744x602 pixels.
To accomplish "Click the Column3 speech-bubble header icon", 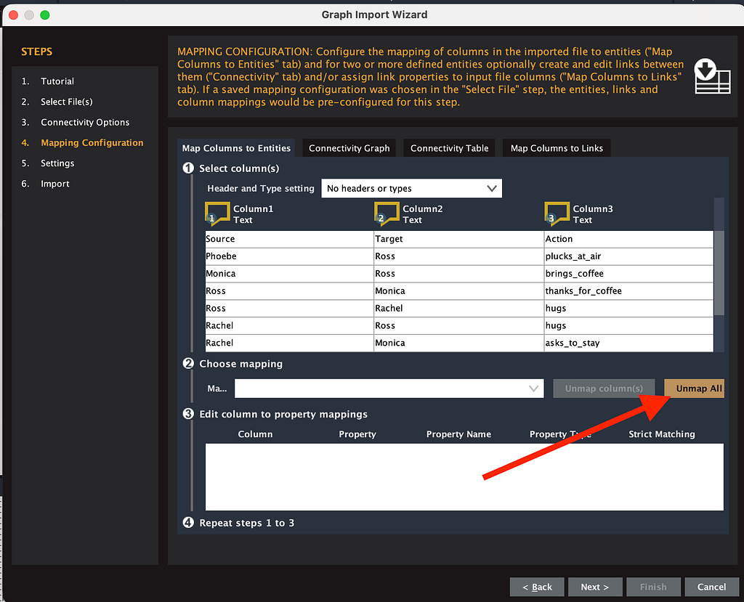I will pos(557,213).
